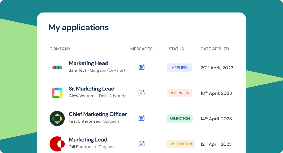Open the Chief Marketing Officer job title

coord(98,114)
